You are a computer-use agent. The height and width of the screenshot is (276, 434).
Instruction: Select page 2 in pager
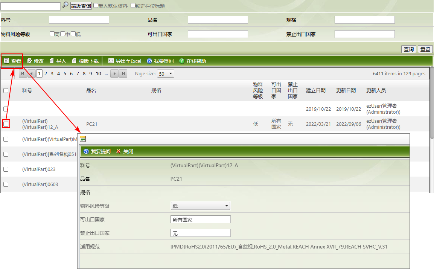[46, 74]
